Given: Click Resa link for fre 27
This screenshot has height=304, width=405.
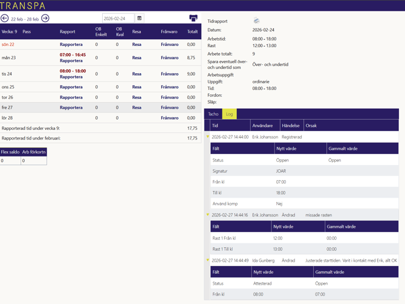Looking at the screenshot, I should click(137, 108).
